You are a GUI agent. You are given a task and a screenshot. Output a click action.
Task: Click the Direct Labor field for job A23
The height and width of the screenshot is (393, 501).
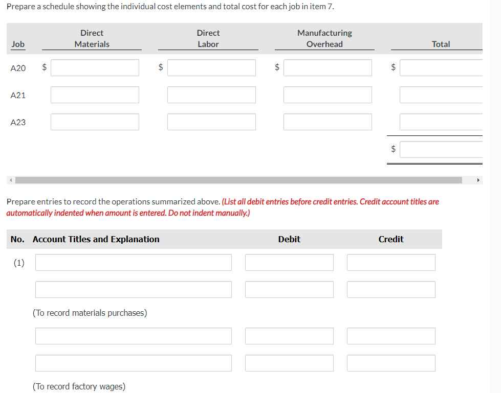[211, 122]
